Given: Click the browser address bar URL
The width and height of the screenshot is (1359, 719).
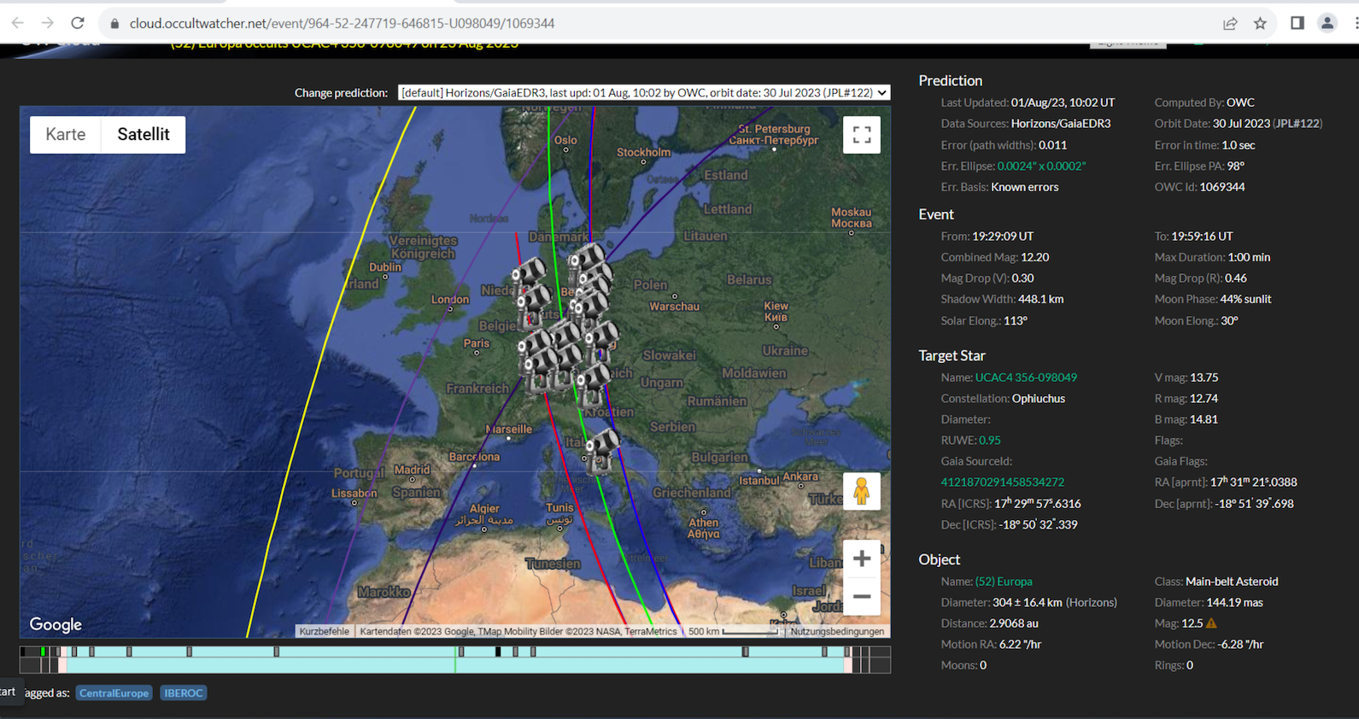Looking at the screenshot, I should [342, 23].
